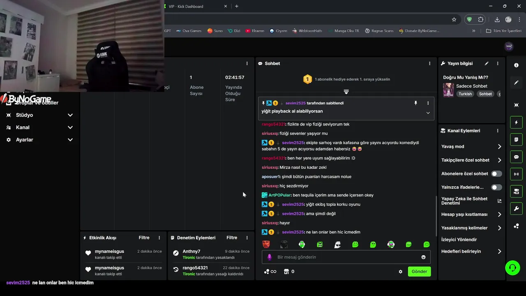Viewport: 526px width, 296px height.
Task: Open Yavaş mod options arrow
Action: pyautogui.click(x=499, y=146)
